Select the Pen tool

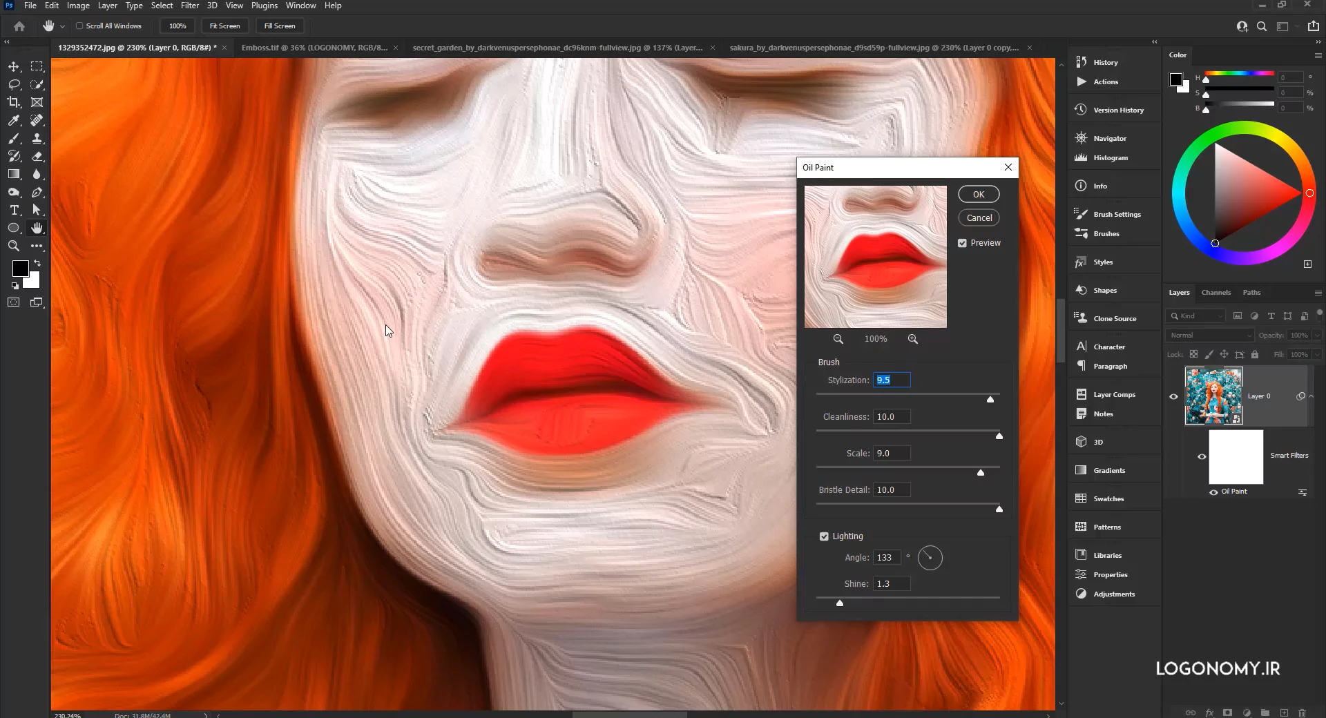click(37, 192)
